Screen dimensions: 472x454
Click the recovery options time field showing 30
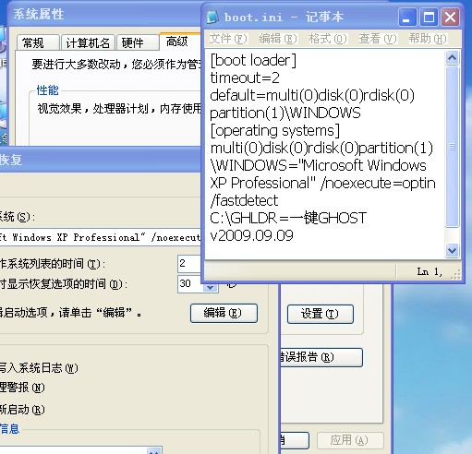pyautogui.click(x=191, y=283)
